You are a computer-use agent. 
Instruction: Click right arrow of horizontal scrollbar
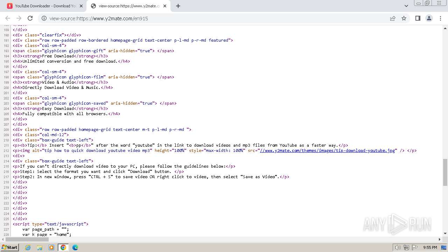pos(440,239)
